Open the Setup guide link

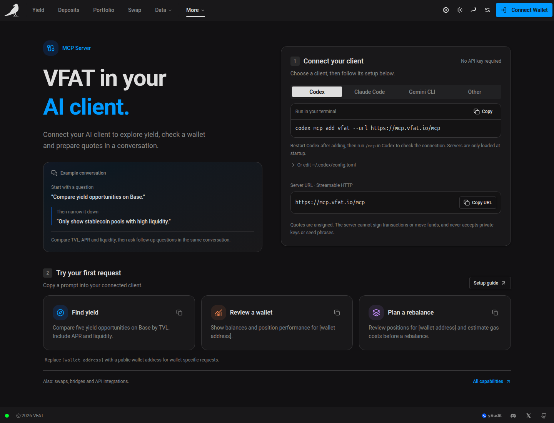pos(490,283)
